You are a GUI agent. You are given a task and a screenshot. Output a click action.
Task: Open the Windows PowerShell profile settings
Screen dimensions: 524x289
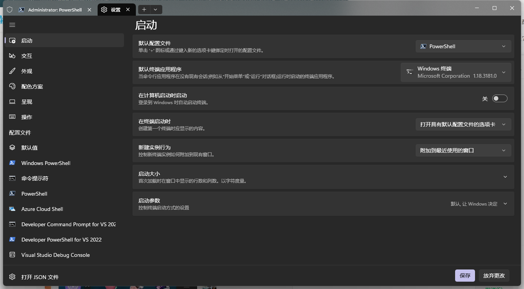64,163
